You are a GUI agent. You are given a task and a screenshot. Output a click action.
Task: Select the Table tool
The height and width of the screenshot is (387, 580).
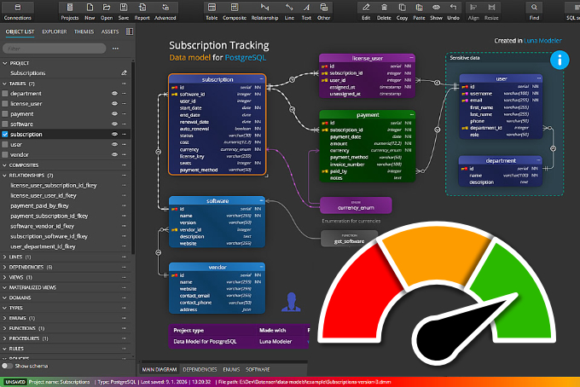[x=212, y=11]
